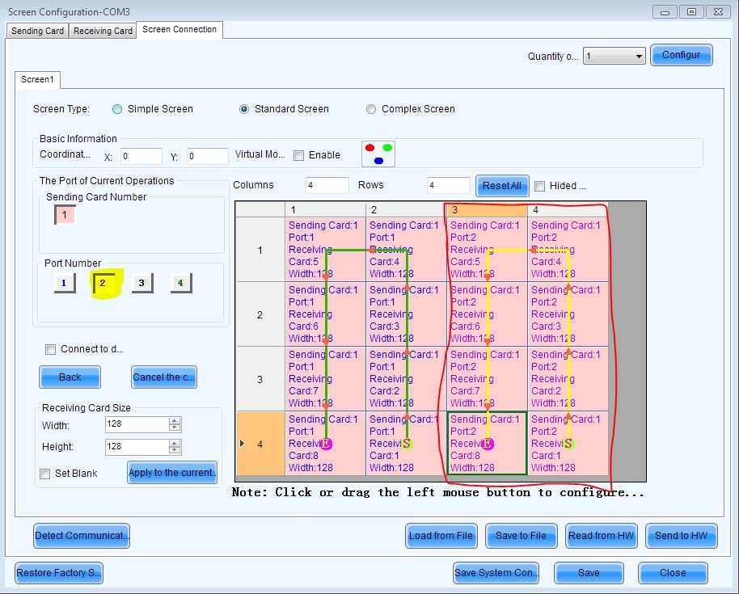739x594 pixels.
Task: Select port number 1 icon
Action: click(64, 283)
